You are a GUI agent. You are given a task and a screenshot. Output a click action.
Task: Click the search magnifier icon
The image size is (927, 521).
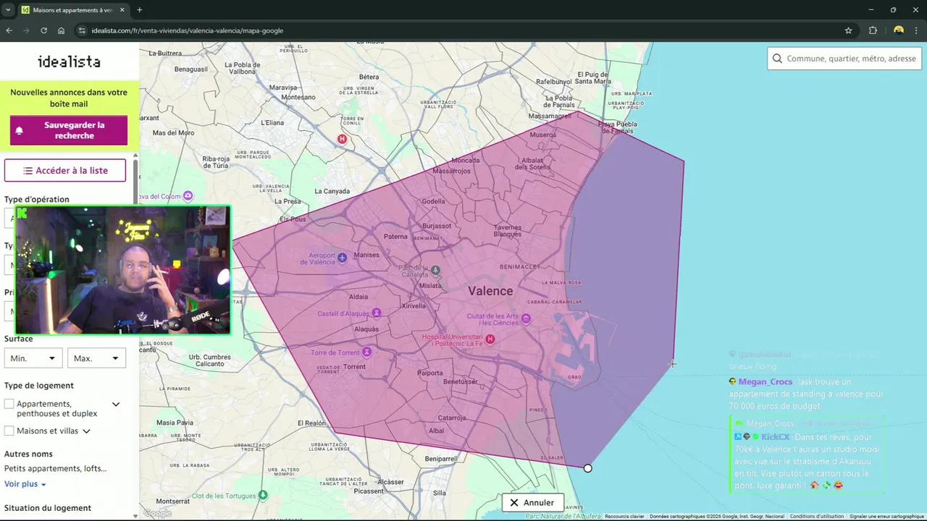tap(777, 59)
